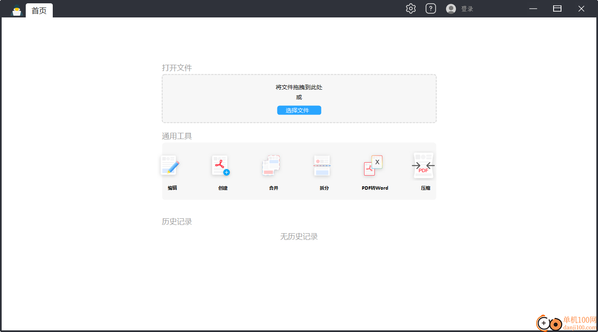Close the application window

point(581,9)
